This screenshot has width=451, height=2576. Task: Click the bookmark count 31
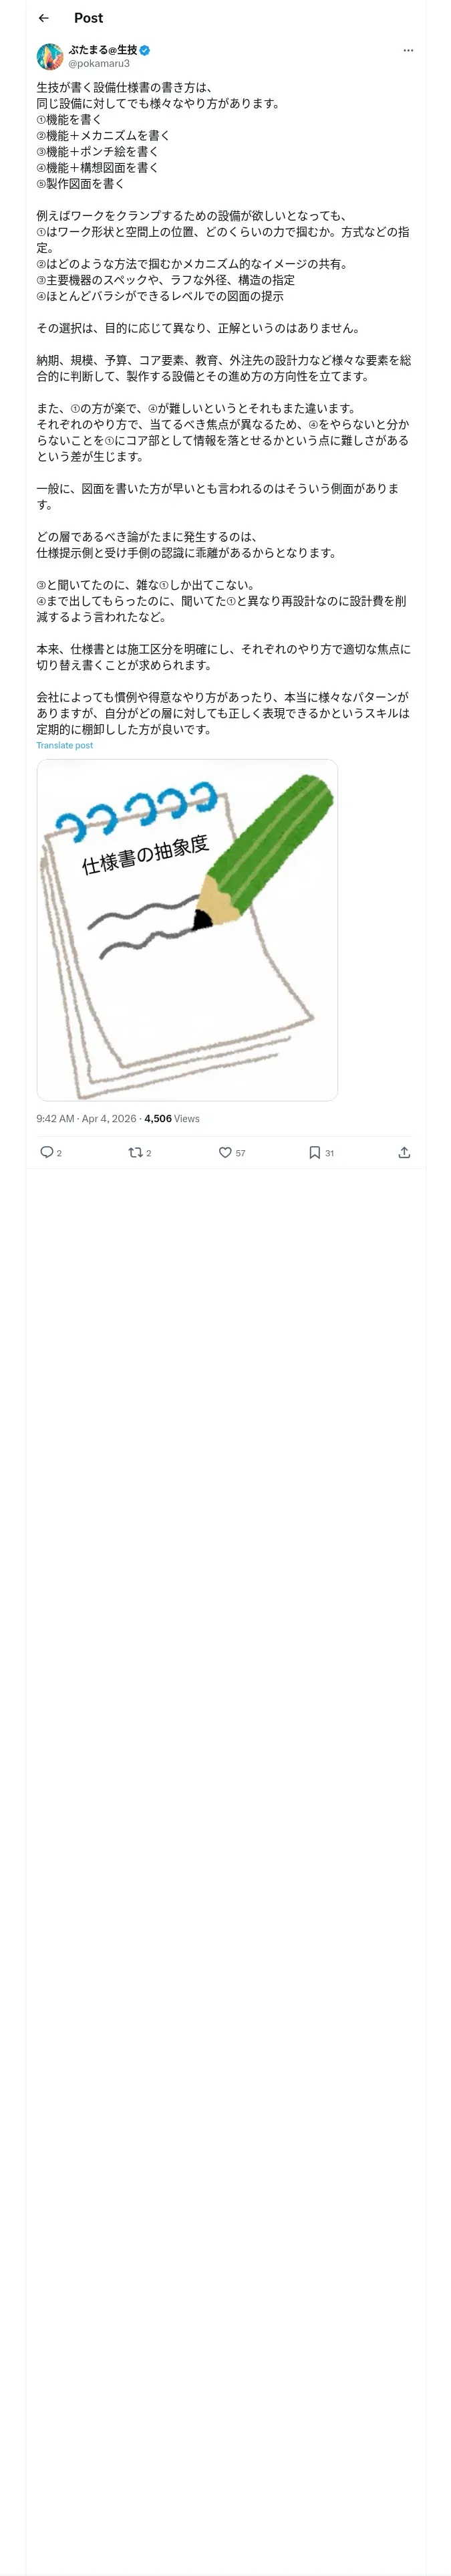coord(329,1153)
